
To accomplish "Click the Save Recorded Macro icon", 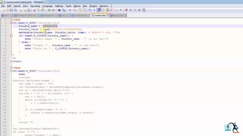I will tap(144, 10).
